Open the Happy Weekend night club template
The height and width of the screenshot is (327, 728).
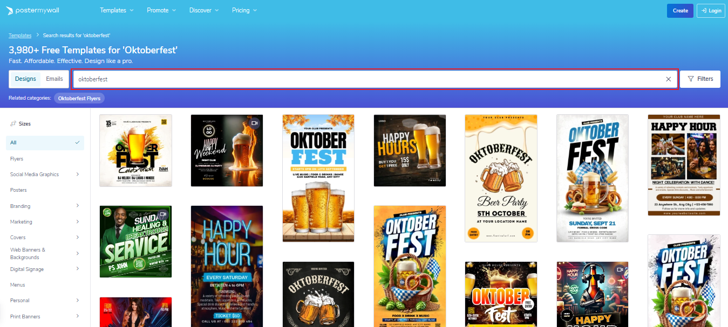227,150
